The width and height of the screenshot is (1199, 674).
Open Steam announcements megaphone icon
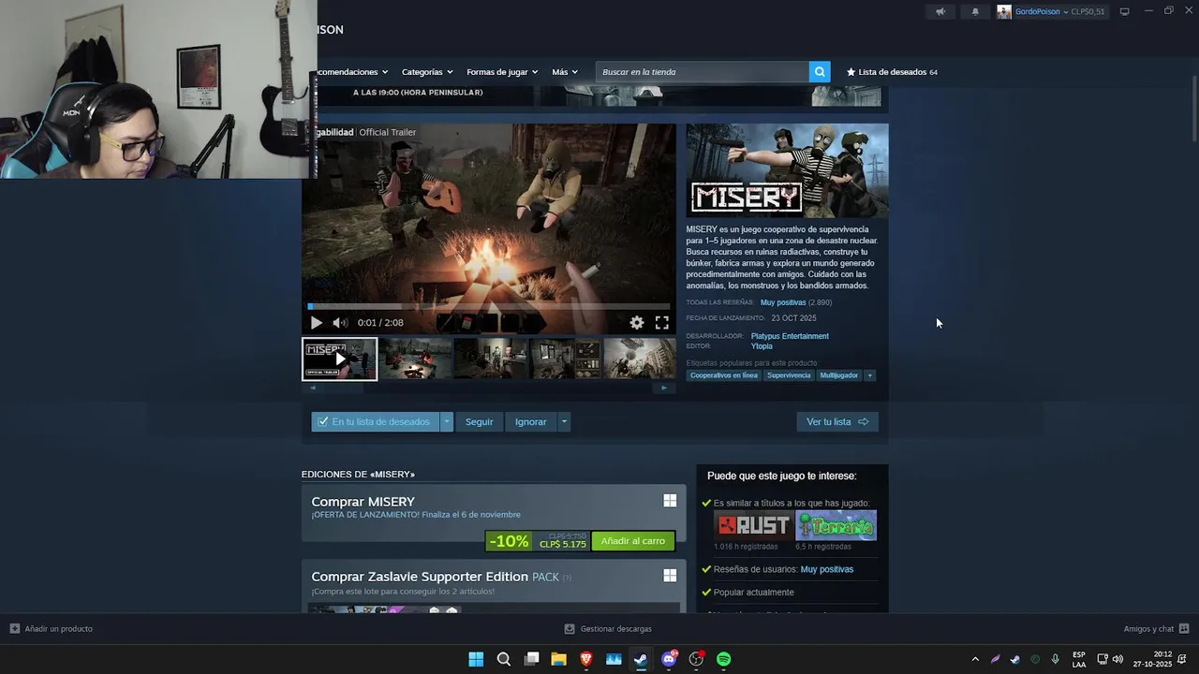click(x=940, y=11)
